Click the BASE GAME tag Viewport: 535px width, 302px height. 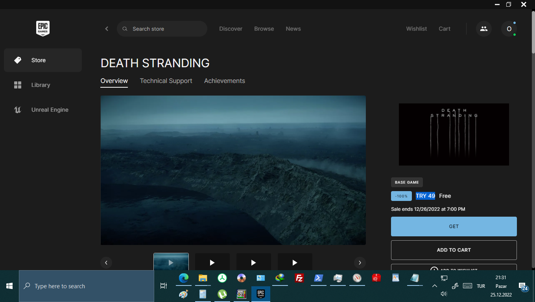407,182
